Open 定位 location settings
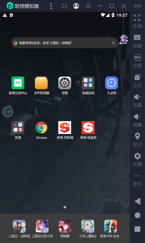 [137, 140]
